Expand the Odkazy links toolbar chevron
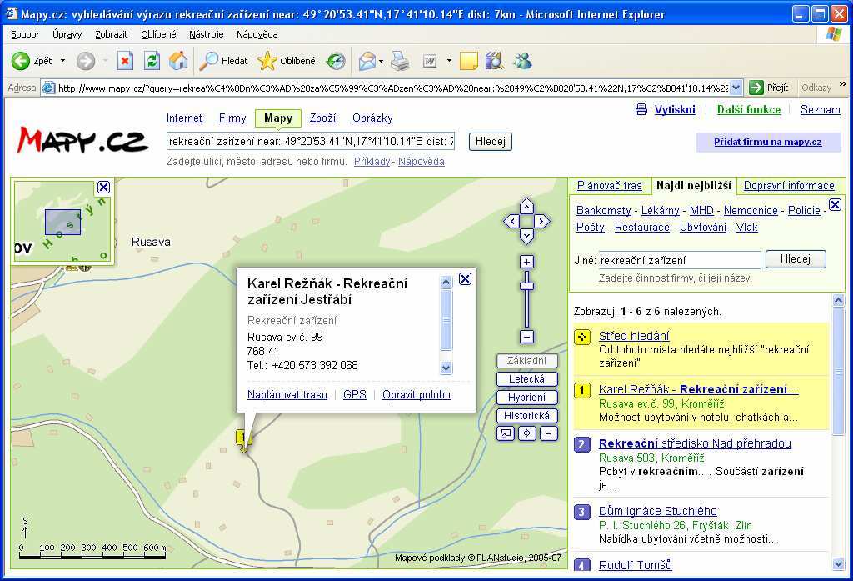This screenshot has height=581, width=853. 843,84
